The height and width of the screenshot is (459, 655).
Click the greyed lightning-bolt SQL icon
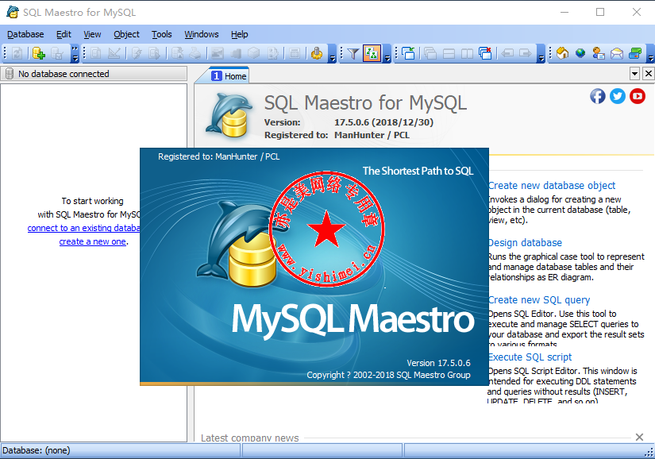pos(137,53)
